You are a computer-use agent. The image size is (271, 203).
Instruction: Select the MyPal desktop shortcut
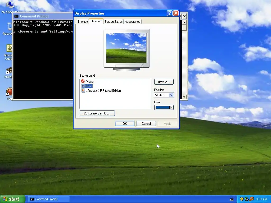pos(8,73)
